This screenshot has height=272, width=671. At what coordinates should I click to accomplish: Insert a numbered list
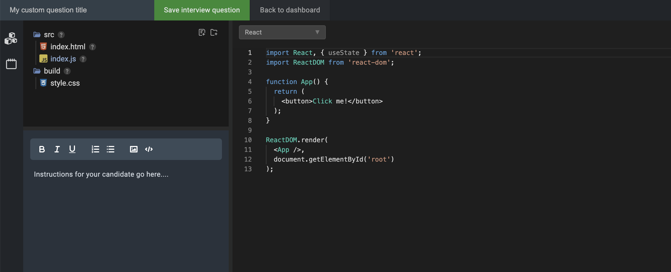click(95, 149)
